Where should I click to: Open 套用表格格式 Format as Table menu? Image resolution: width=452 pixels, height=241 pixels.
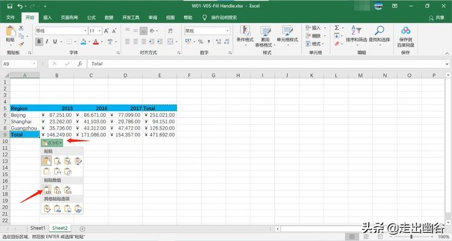265,36
